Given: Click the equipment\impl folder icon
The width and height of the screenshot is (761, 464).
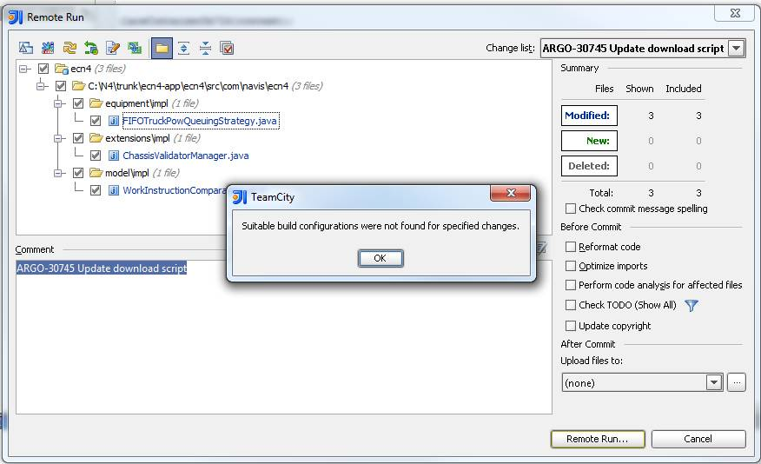Looking at the screenshot, I should click(x=96, y=103).
